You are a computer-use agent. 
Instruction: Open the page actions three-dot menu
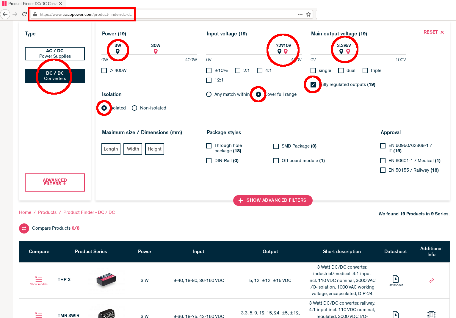click(300, 14)
